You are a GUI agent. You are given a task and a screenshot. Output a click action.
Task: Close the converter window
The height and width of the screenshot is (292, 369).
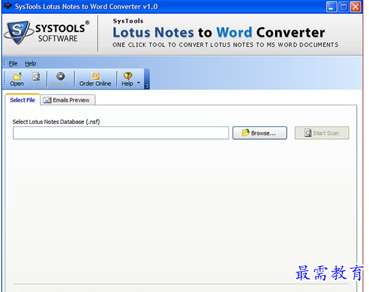[356, 7]
